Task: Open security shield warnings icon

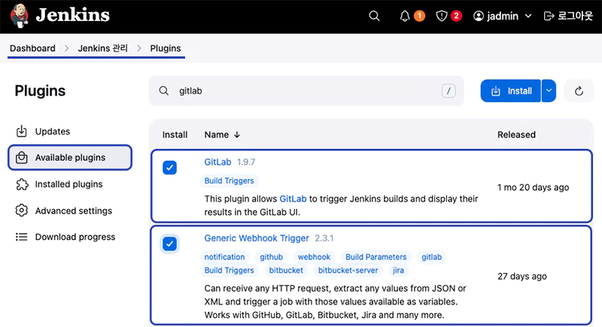Action: click(x=442, y=16)
